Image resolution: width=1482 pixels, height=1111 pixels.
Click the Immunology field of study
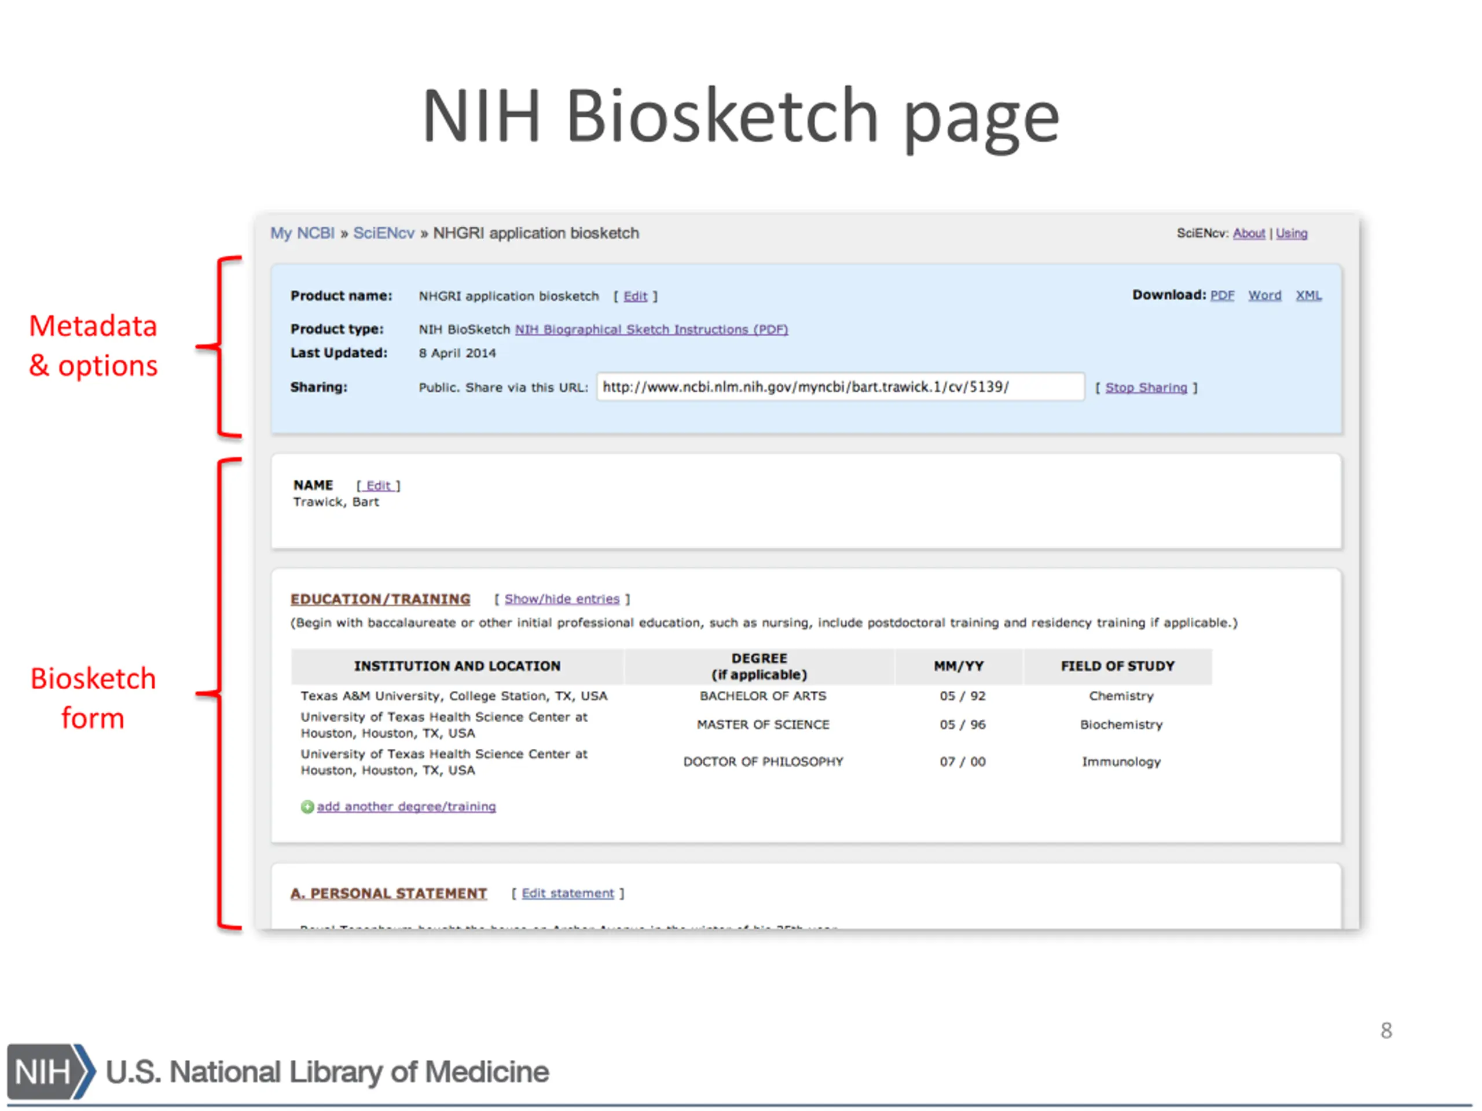(1121, 762)
